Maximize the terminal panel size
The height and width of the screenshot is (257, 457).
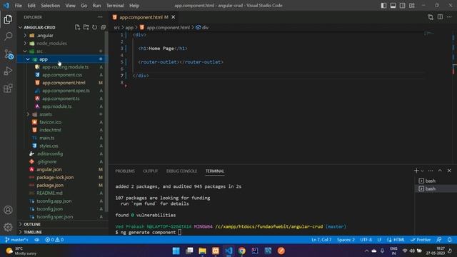[440, 171]
